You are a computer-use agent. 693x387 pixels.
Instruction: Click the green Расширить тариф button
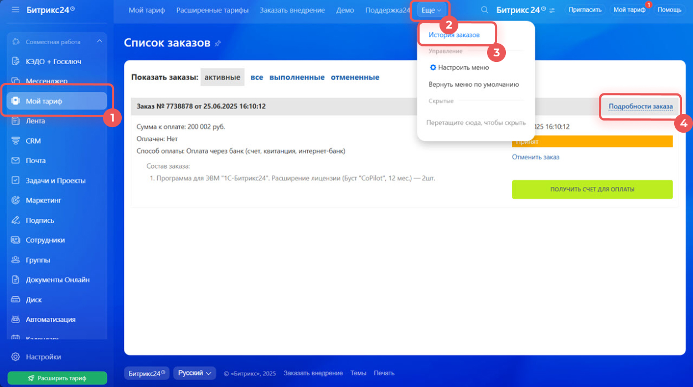58,378
